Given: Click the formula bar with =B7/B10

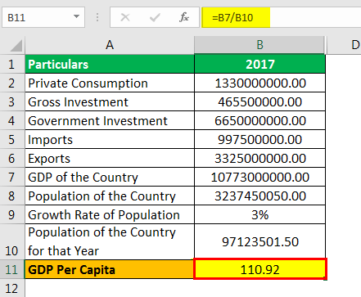Looking at the screenshot, I should coord(282,17).
